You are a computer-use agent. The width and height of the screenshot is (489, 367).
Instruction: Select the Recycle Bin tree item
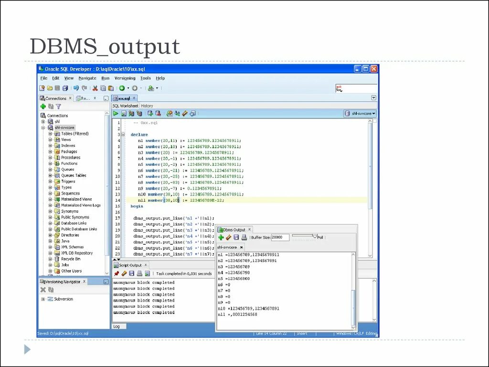tap(71, 259)
